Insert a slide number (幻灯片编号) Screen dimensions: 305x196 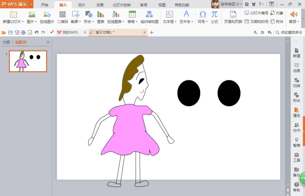[258, 13]
